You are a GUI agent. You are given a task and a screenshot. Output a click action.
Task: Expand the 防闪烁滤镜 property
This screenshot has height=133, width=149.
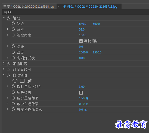pos(8,58)
